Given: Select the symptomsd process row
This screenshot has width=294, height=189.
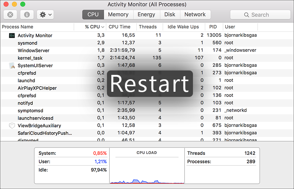Looking at the screenshot, I should tap(147, 110).
